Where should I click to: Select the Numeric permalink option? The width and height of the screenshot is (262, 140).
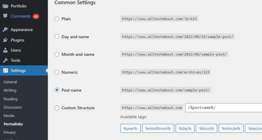57,72
